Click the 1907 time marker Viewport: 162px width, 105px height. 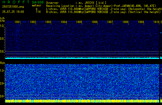pyautogui.click(x=110, y=22)
